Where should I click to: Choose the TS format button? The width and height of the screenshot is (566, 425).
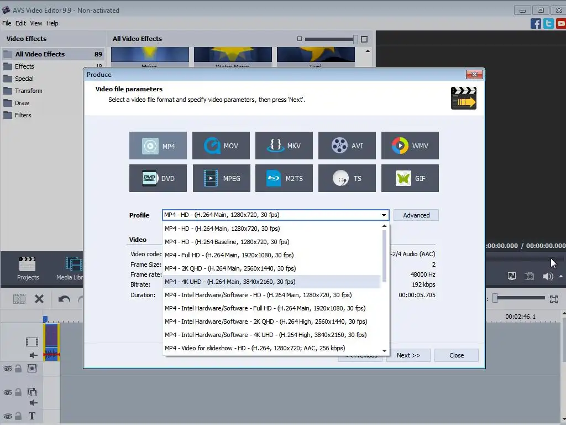pyautogui.click(x=347, y=178)
